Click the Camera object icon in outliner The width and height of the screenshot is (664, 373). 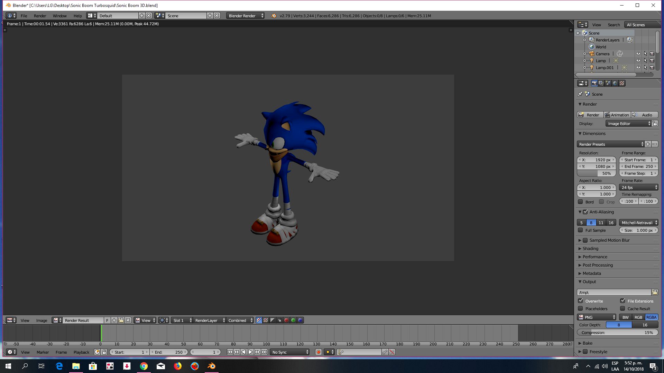click(592, 54)
